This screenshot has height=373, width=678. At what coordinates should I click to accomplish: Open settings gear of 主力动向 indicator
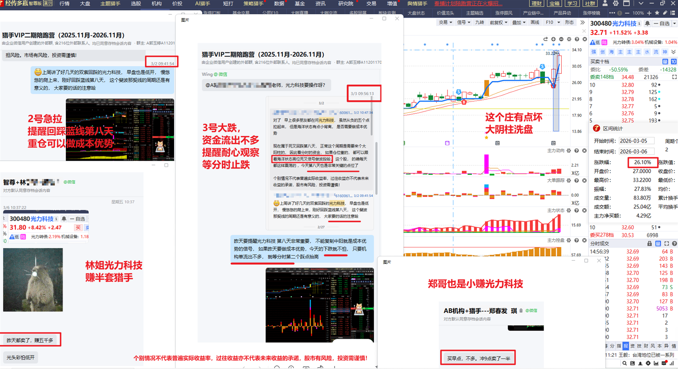[x=569, y=151]
